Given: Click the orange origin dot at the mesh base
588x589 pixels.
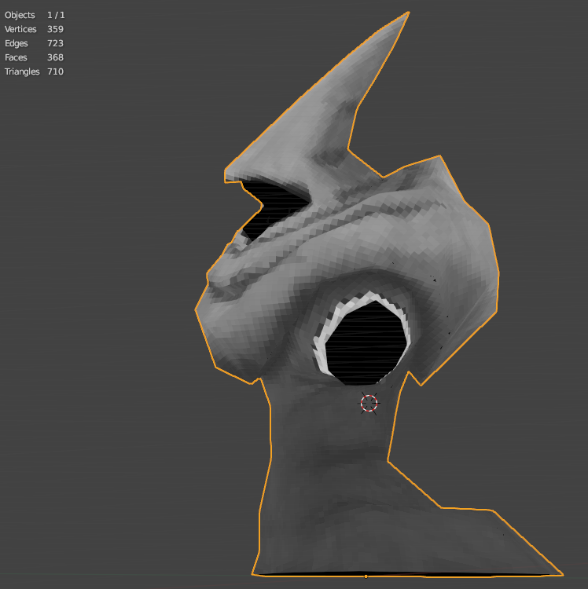Looking at the screenshot, I should pos(366,576).
